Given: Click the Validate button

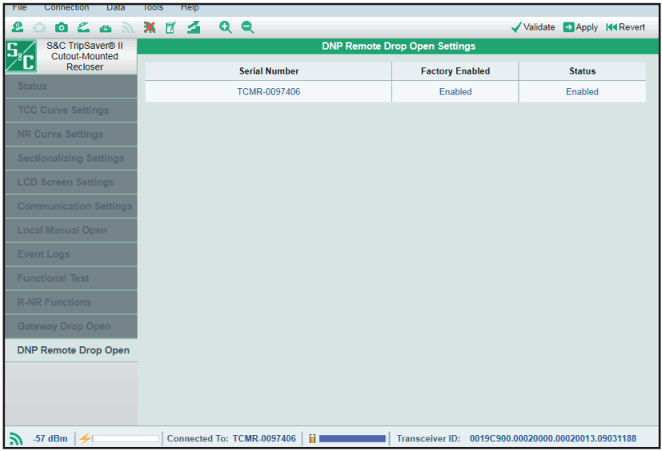Looking at the screenshot, I should 533,27.
